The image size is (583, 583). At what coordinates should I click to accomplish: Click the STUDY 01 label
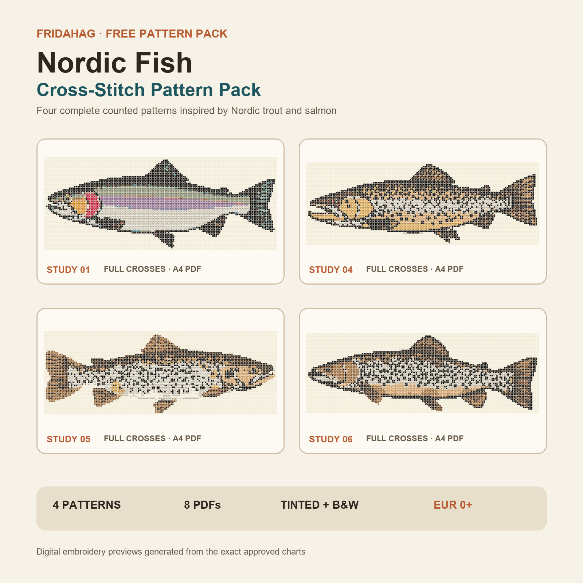click(68, 270)
